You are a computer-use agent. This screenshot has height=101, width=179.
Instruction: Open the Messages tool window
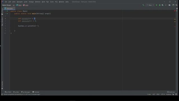coord(26,92)
